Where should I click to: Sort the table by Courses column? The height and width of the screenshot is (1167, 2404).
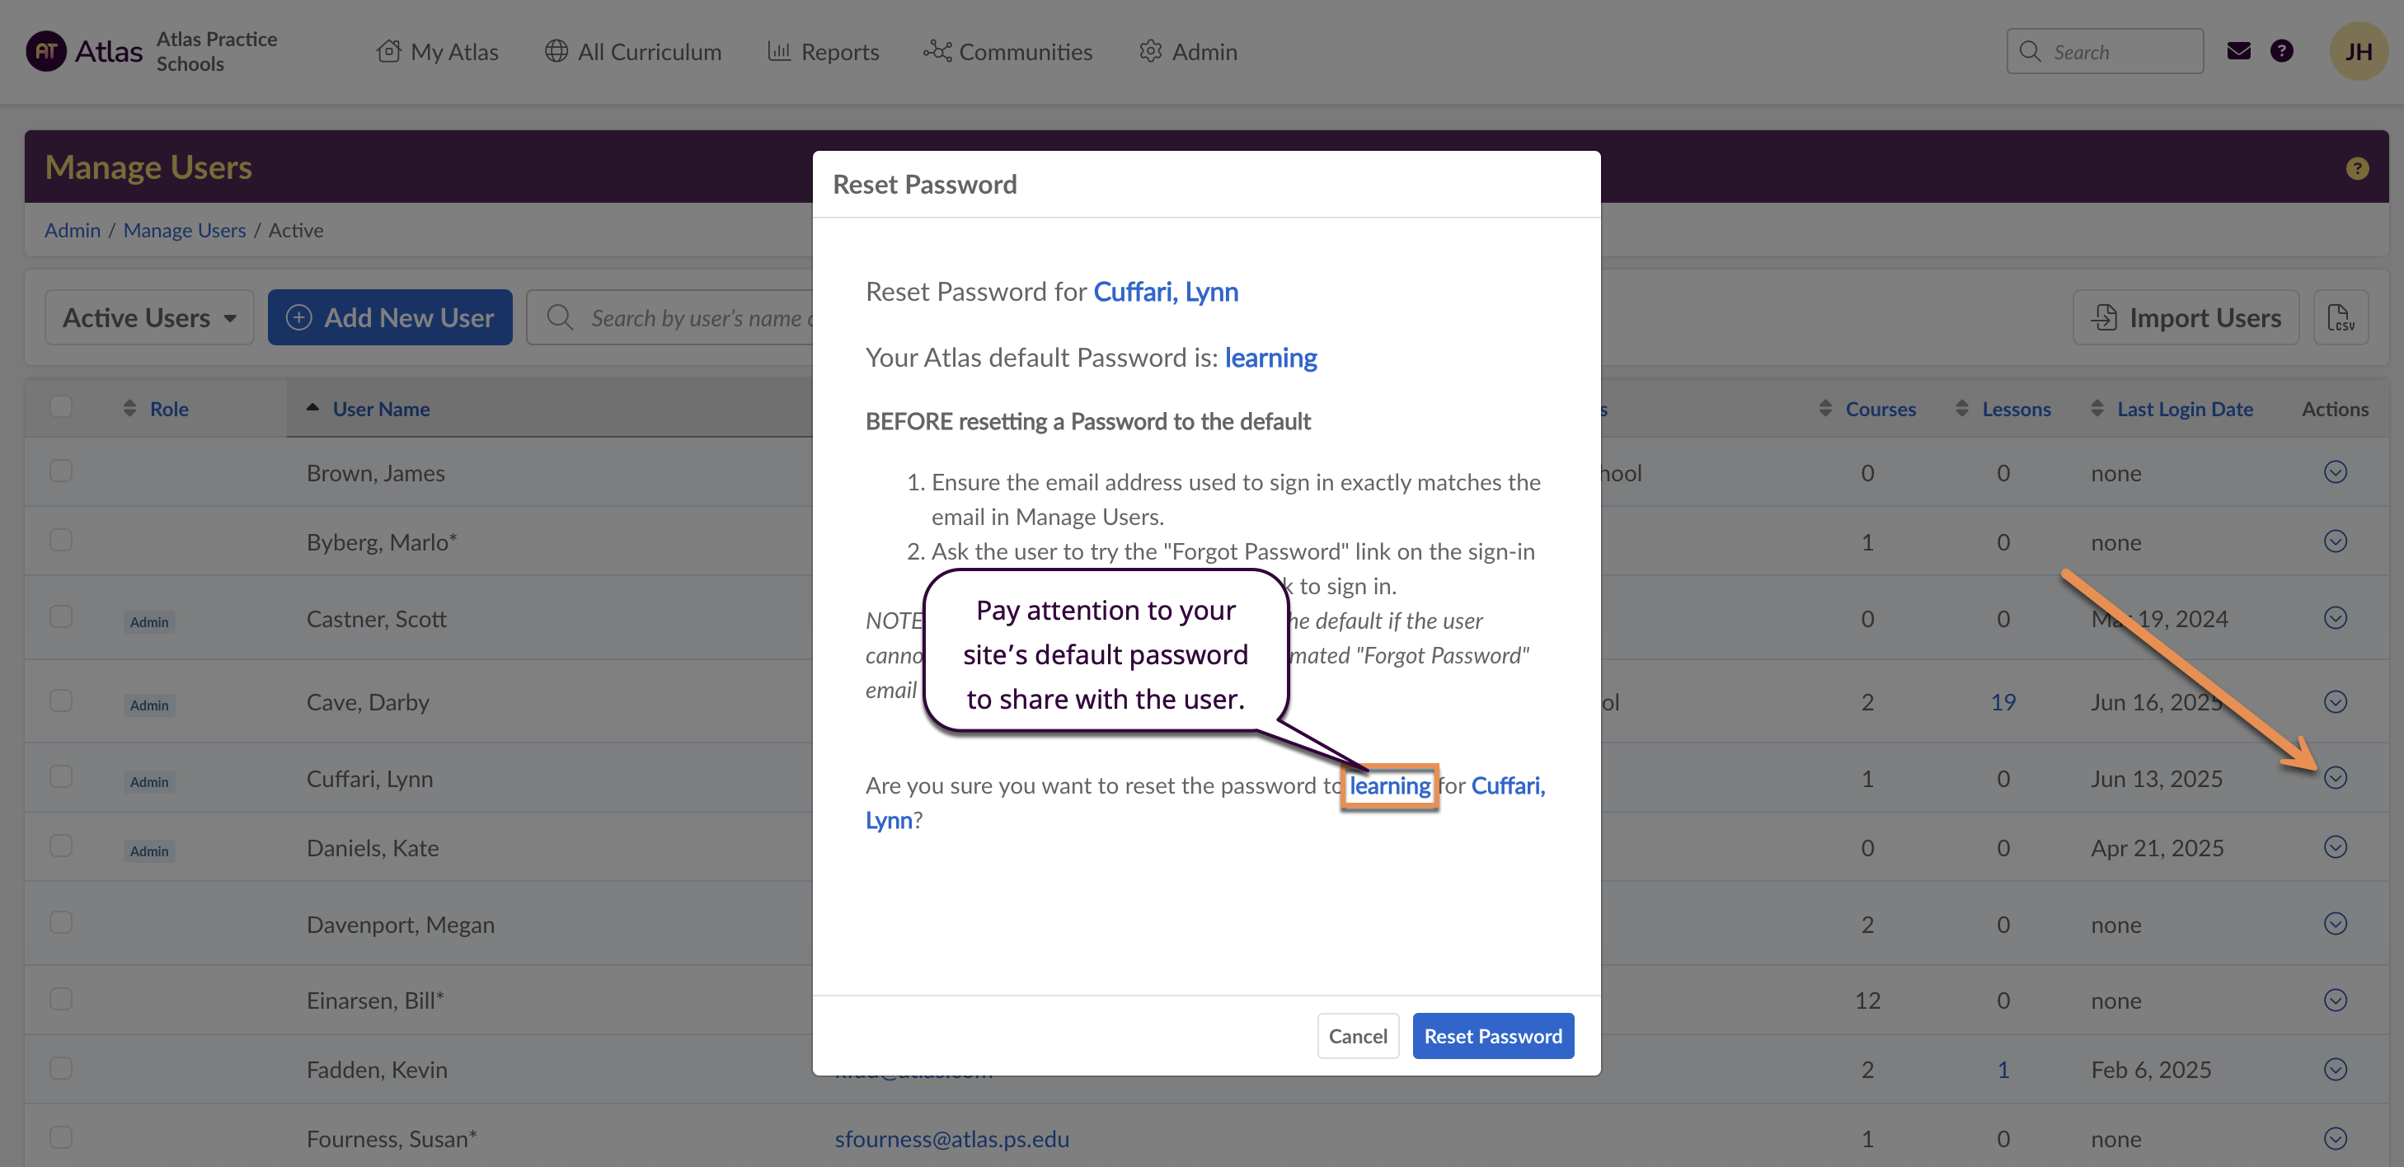pyautogui.click(x=1880, y=409)
